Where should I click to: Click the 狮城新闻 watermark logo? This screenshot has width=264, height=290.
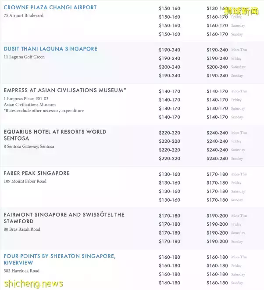pyautogui.click(x=242, y=11)
